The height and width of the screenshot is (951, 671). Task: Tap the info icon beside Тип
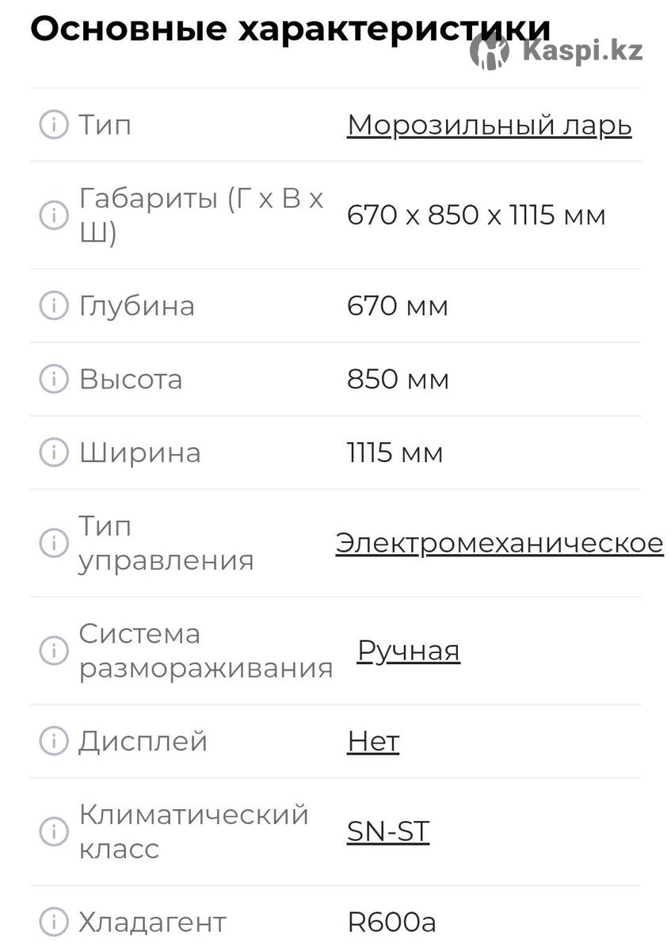point(54,124)
